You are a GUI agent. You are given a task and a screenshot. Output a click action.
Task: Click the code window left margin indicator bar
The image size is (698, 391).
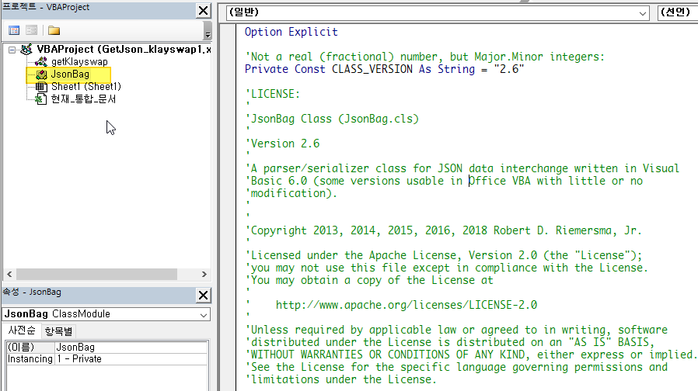pyautogui.click(x=229, y=207)
